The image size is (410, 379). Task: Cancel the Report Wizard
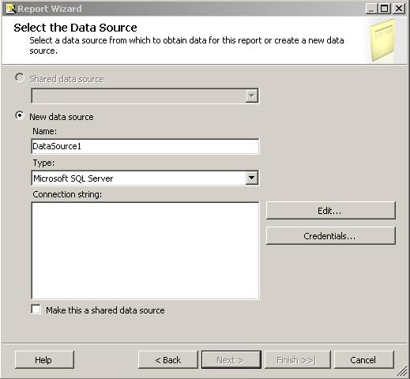pyautogui.click(x=364, y=360)
